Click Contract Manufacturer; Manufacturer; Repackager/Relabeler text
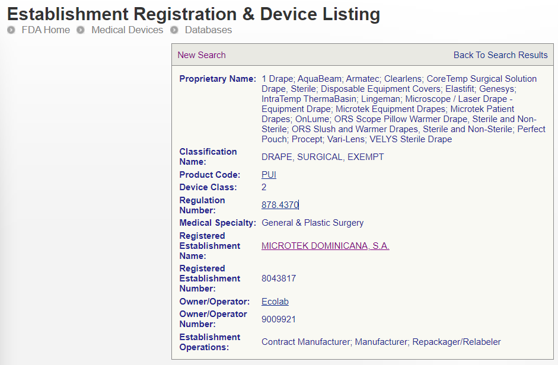The height and width of the screenshot is (365, 558). 381,342
